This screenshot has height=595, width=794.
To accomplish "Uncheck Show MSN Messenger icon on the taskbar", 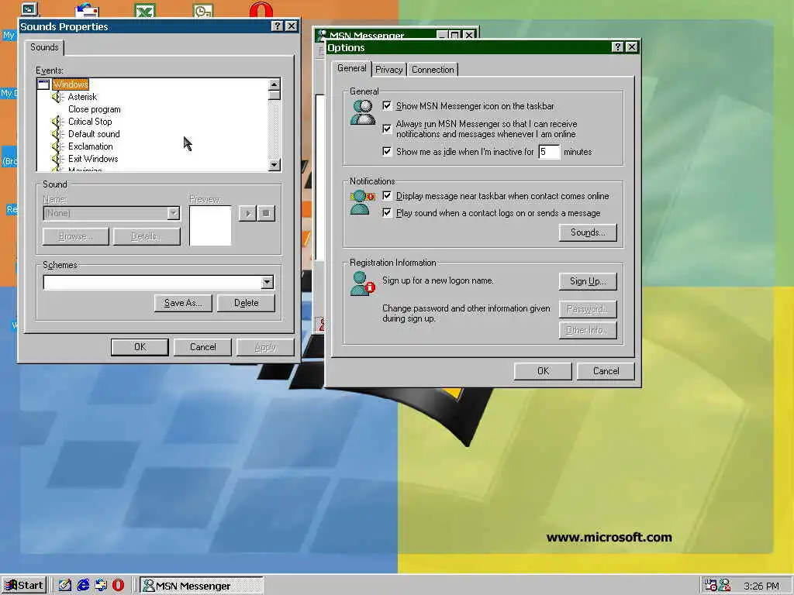I will 387,105.
